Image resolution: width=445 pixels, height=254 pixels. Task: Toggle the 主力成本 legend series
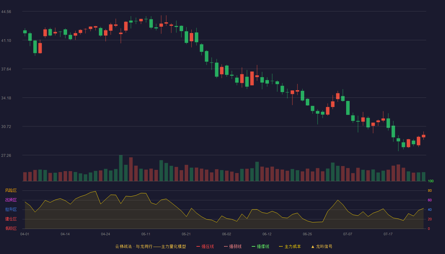point(290,246)
